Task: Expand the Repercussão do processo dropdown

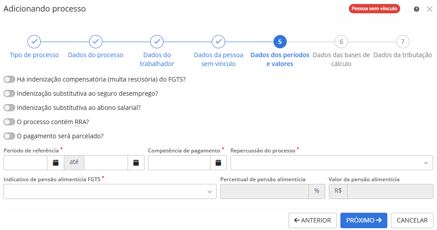Action: [x=332, y=163]
